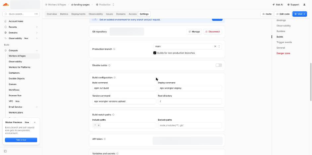Click the Exclude paths input field

pyautogui.click(x=190, y=126)
